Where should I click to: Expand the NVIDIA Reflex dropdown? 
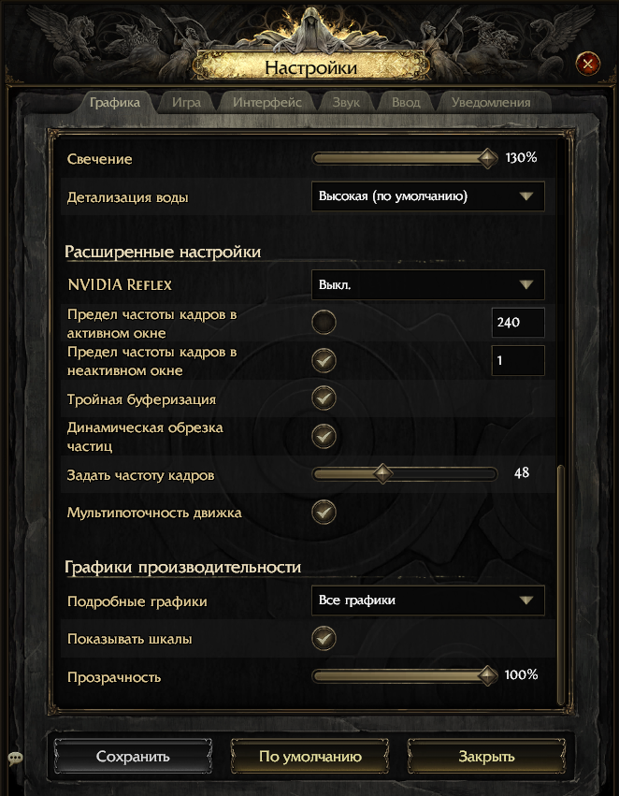click(x=427, y=284)
